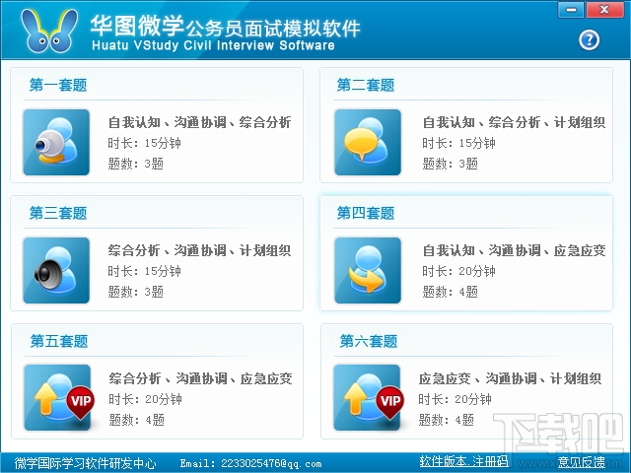
Task: Open the 意见反馈 feedback link
Action: click(x=582, y=462)
